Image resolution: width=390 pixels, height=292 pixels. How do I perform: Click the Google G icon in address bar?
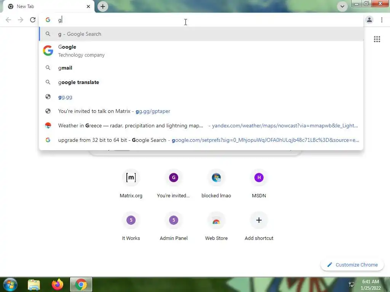tap(48, 20)
